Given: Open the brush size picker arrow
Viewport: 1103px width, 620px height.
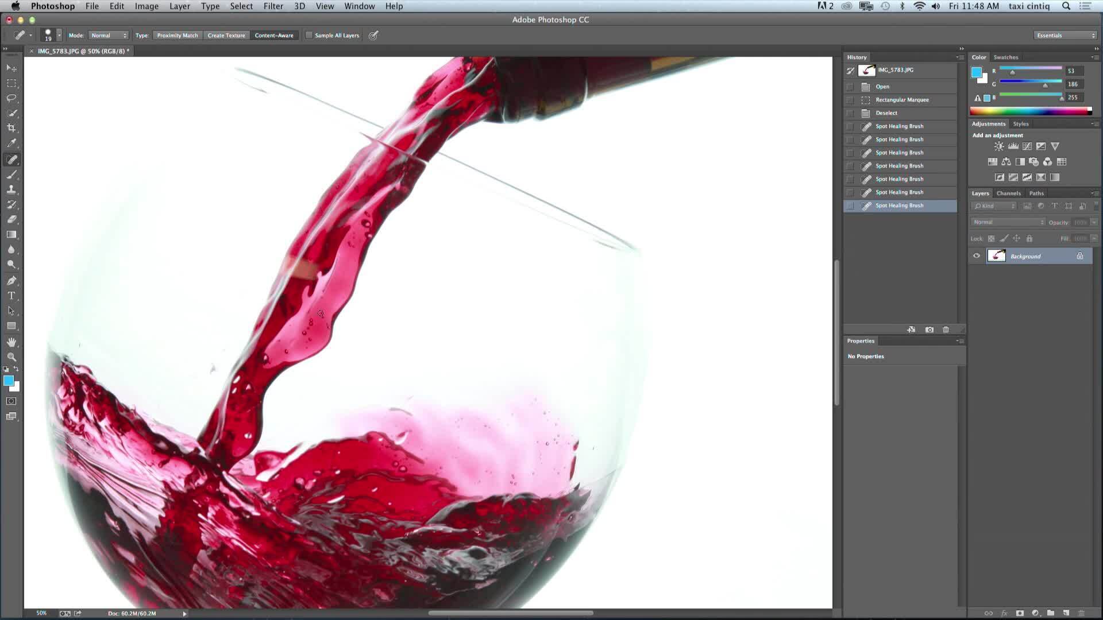Looking at the screenshot, I should (x=59, y=35).
